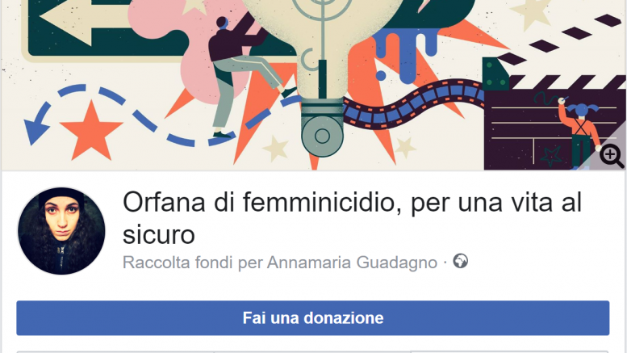Click the light bulb base in the illustration
627x353 pixels.
[322, 128]
